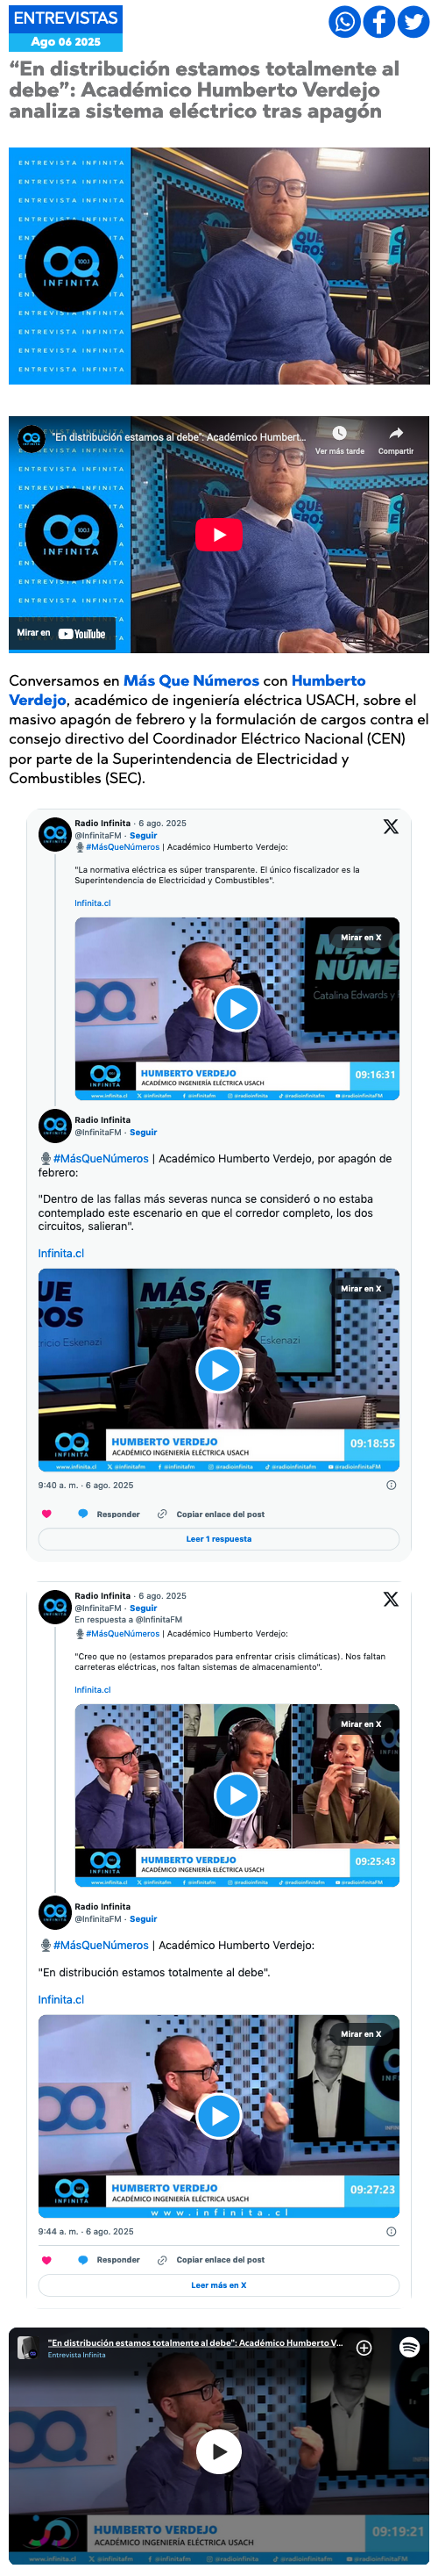Open the 'Más Que Números' link
The width and height of the screenshot is (438, 2576).
click(192, 681)
